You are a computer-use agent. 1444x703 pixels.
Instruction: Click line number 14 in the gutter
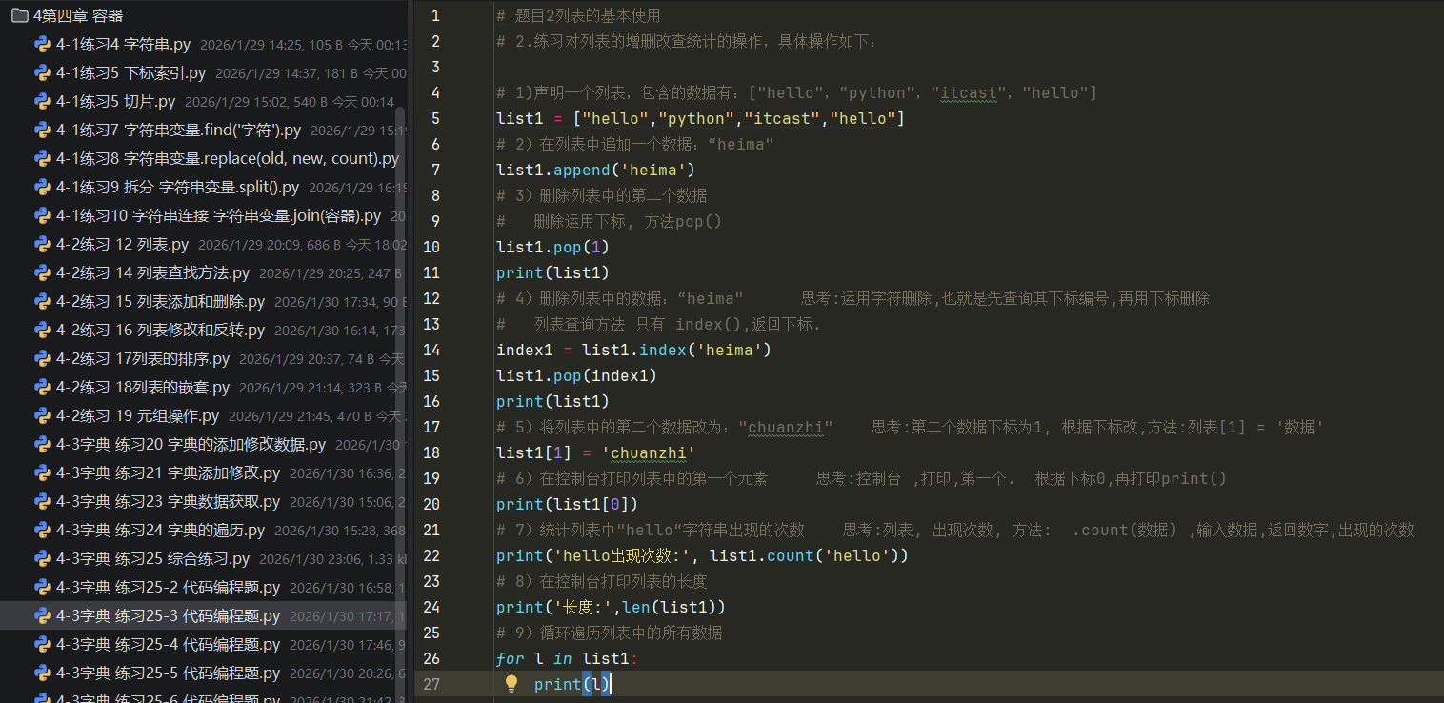coord(431,350)
